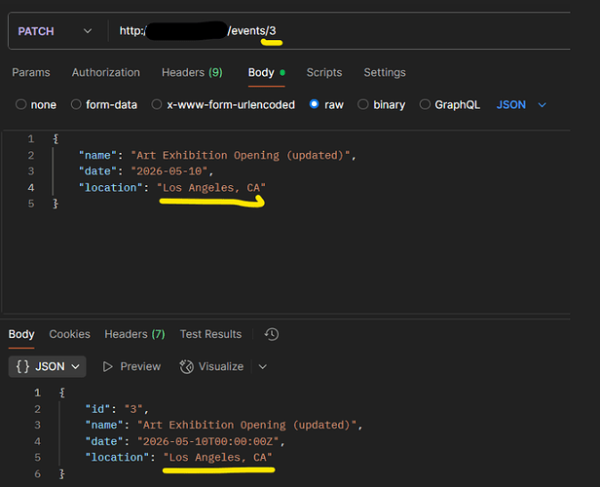Click response date "2026-05-10T00:00:00Z"
The height and width of the screenshot is (487, 600).
pyautogui.click(x=208, y=441)
